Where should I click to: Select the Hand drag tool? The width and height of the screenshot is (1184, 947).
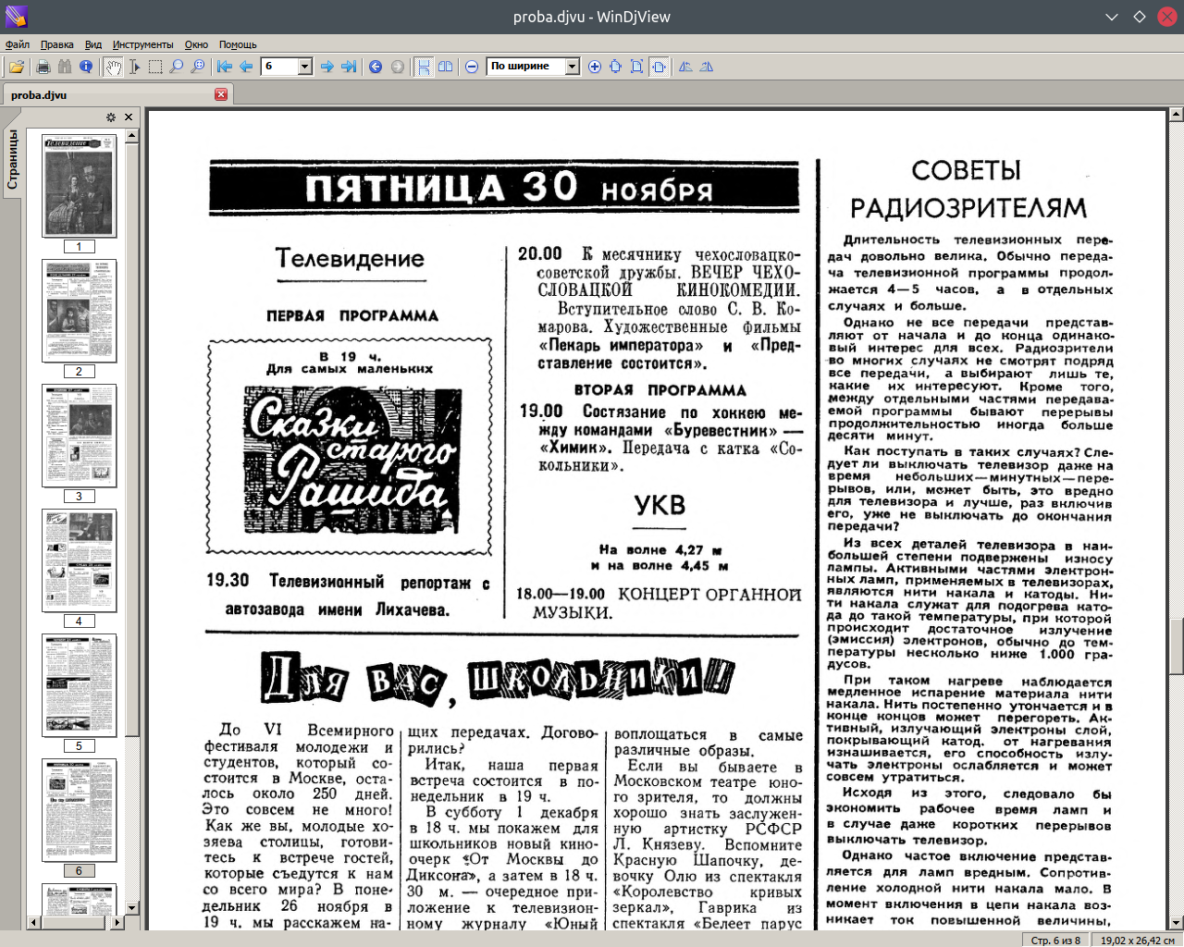(113, 67)
